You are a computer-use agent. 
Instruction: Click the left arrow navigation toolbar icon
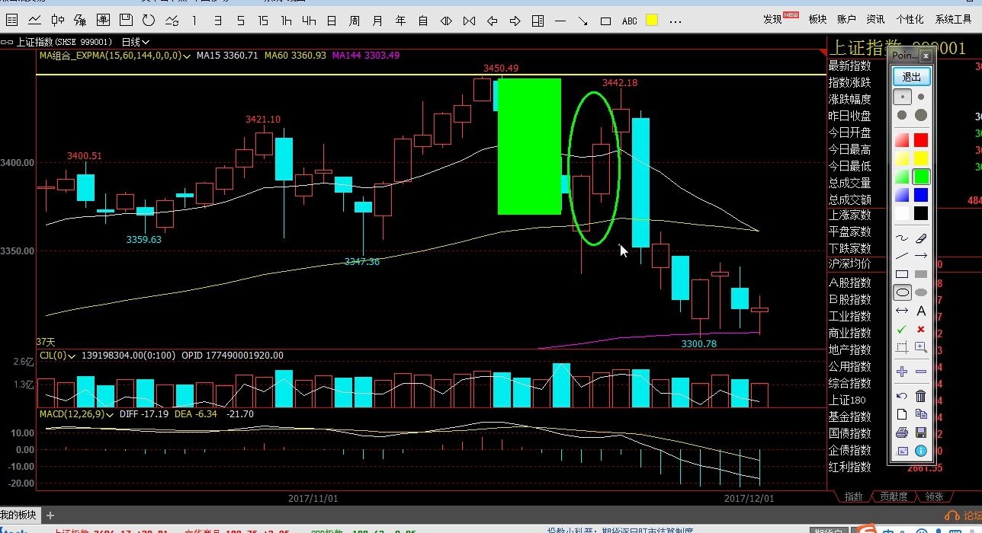click(492, 21)
